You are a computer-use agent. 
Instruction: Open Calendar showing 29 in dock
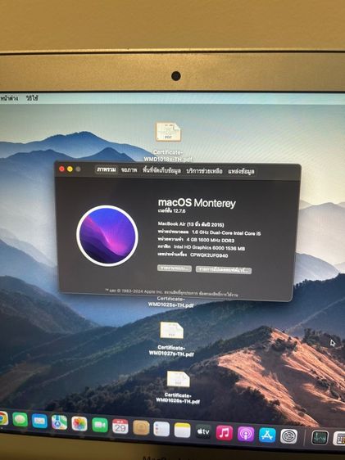(x=120, y=426)
